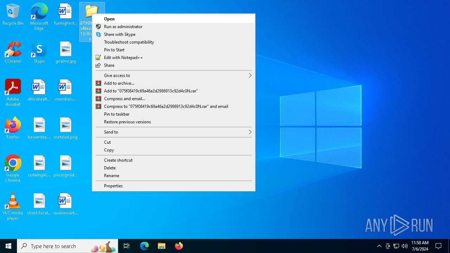Select the funhighest Word document icon

(x=65, y=15)
